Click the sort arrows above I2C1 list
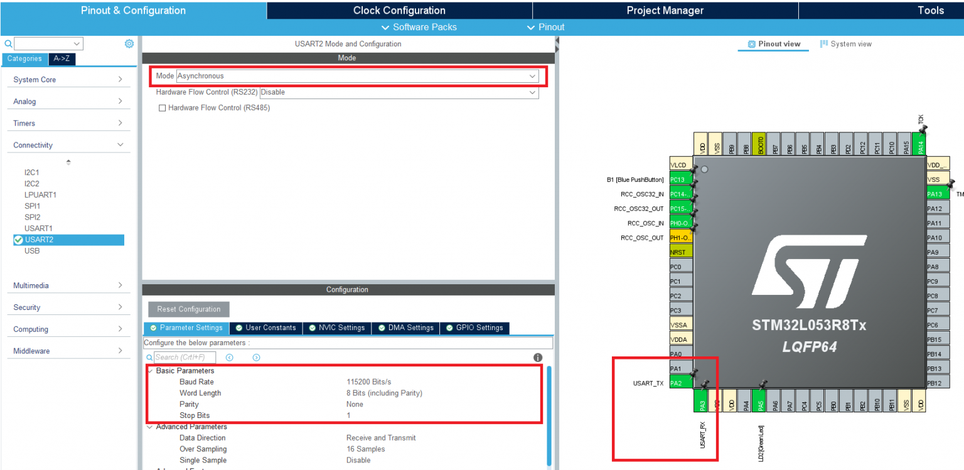The image size is (964, 470). (x=68, y=162)
